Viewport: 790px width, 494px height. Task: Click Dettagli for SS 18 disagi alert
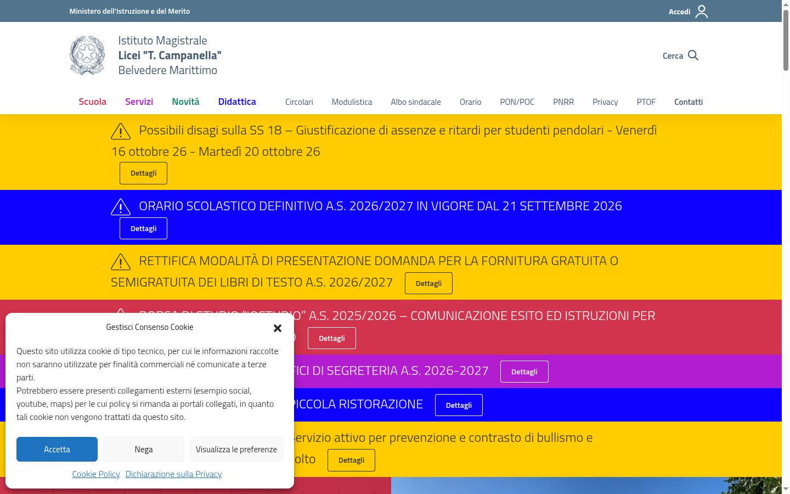coord(143,173)
